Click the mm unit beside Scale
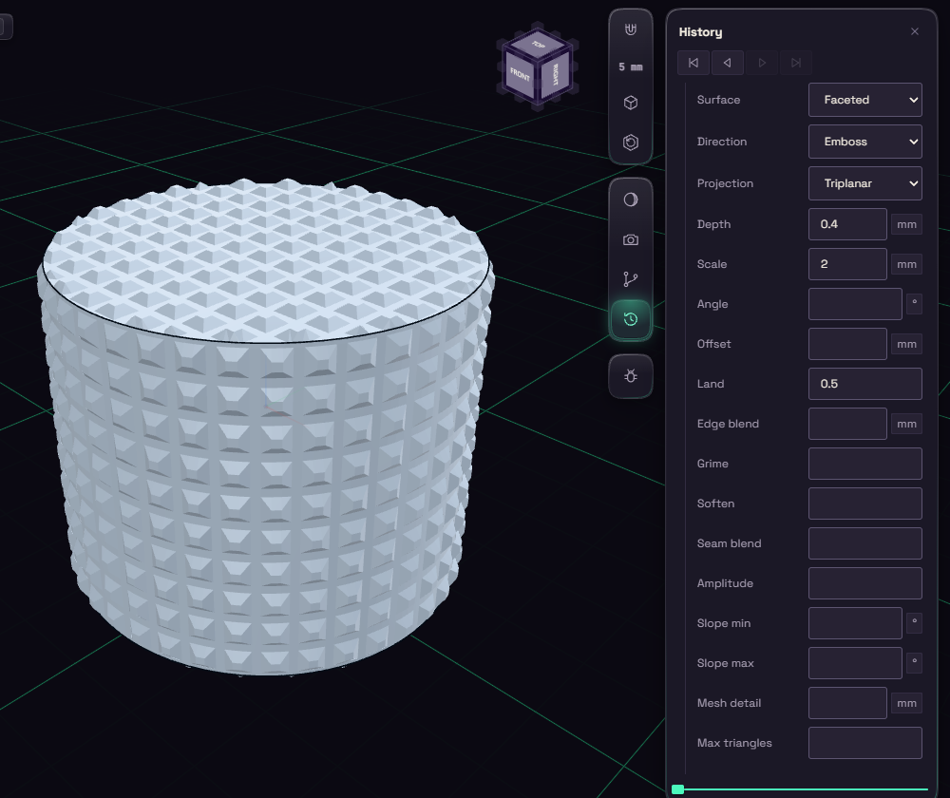This screenshot has width=950, height=798. point(906,265)
